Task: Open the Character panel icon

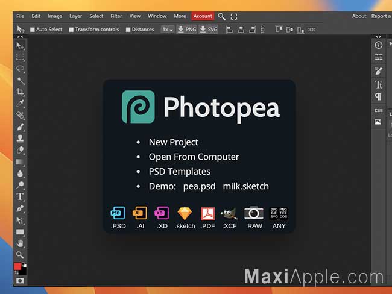Action: click(x=379, y=84)
